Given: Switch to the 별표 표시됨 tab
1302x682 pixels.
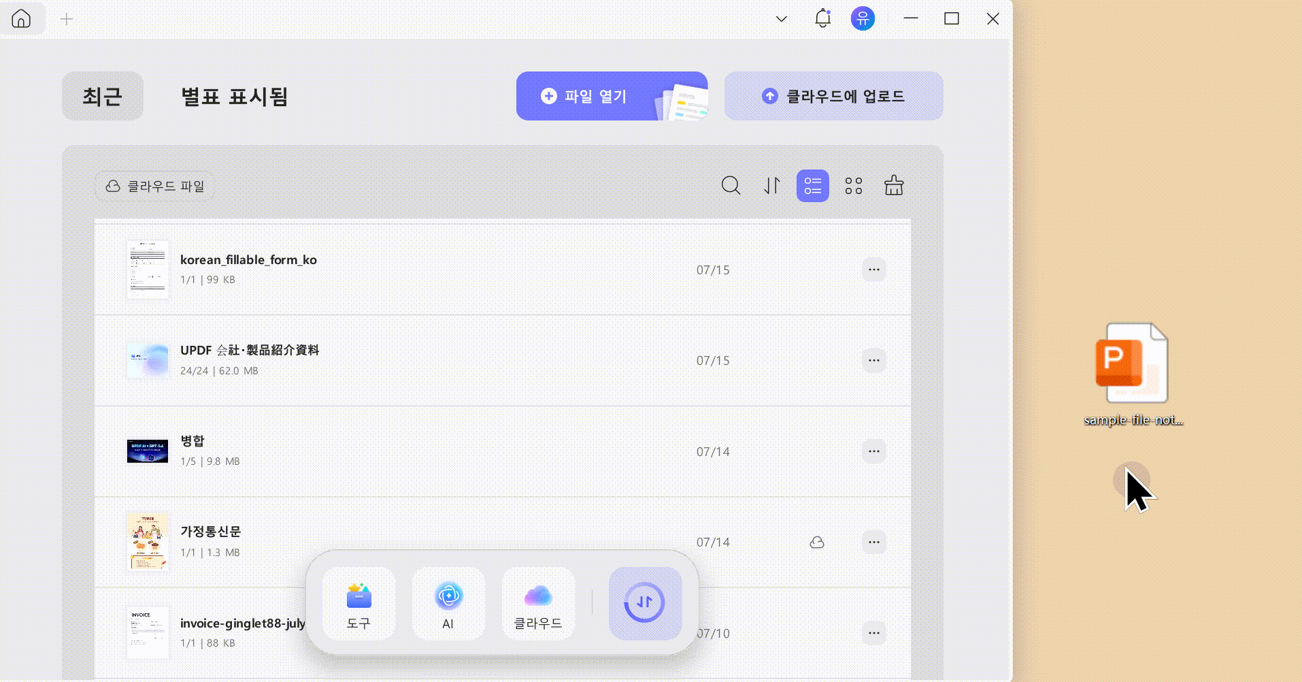Looking at the screenshot, I should 234,96.
